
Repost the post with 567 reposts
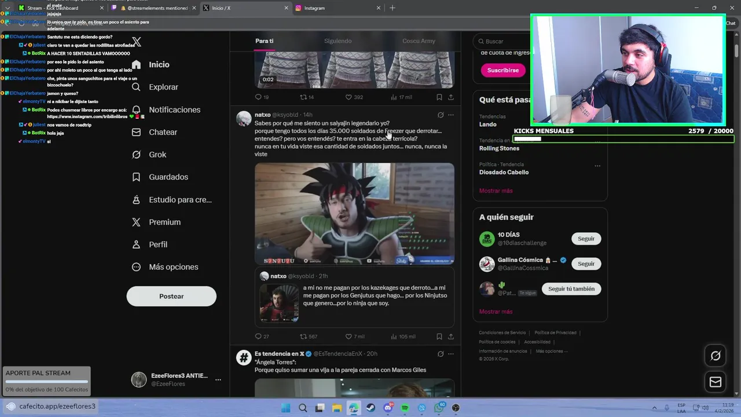coord(308,336)
